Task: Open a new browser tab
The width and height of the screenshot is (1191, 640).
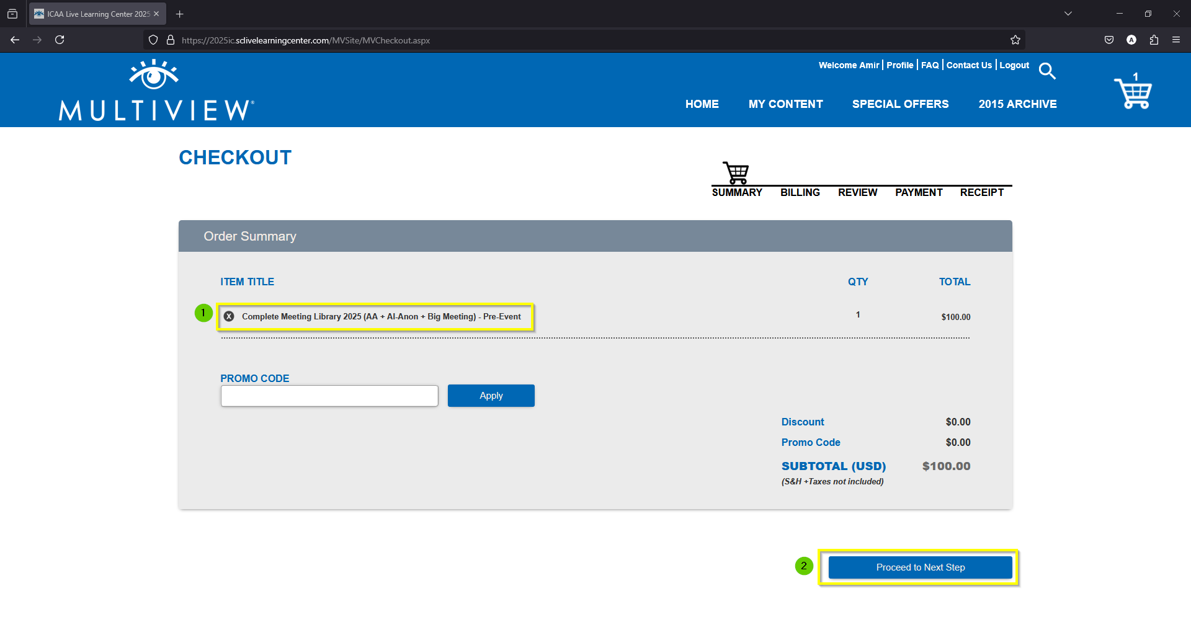Action: point(180,14)
